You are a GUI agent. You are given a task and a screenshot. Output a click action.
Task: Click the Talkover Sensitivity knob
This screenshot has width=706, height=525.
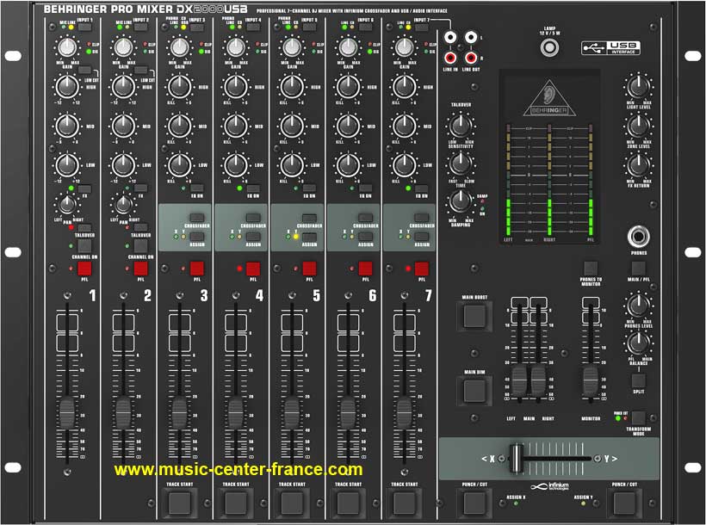[460, 126]
